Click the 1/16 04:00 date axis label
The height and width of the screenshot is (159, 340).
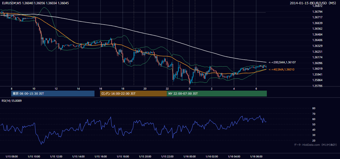click(234, 157)
